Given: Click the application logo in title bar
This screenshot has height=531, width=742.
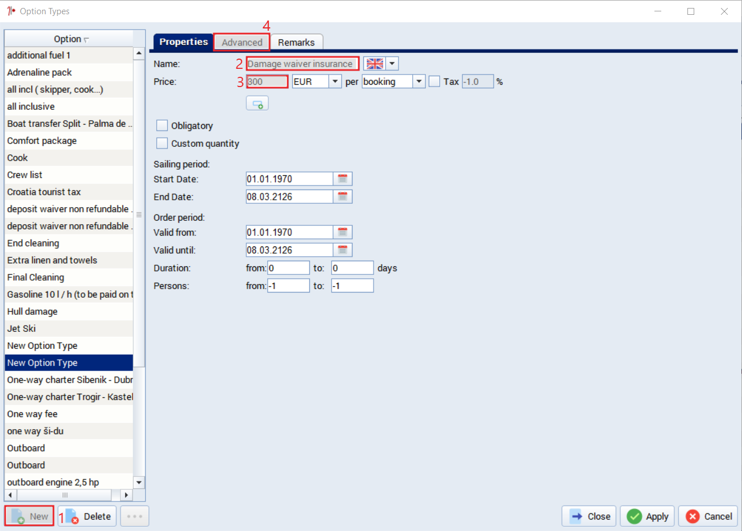Looking at the screenshot, I should coord(11,11).
